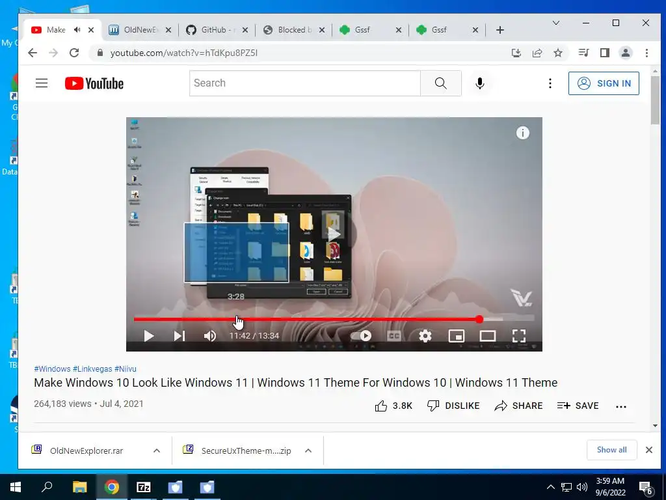Image resolution: width=666 pixels, height=500 pixels.
Task: Open YouTube settings three-dot menu
Action: [x=550, y=83]
